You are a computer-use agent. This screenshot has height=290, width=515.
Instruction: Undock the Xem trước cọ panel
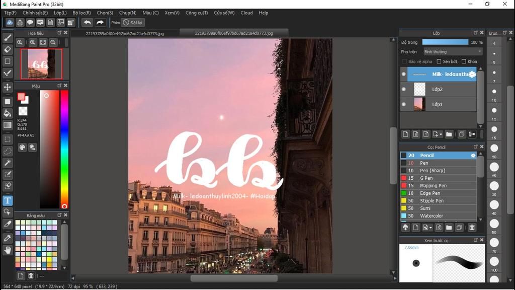(x=476, y=240)
